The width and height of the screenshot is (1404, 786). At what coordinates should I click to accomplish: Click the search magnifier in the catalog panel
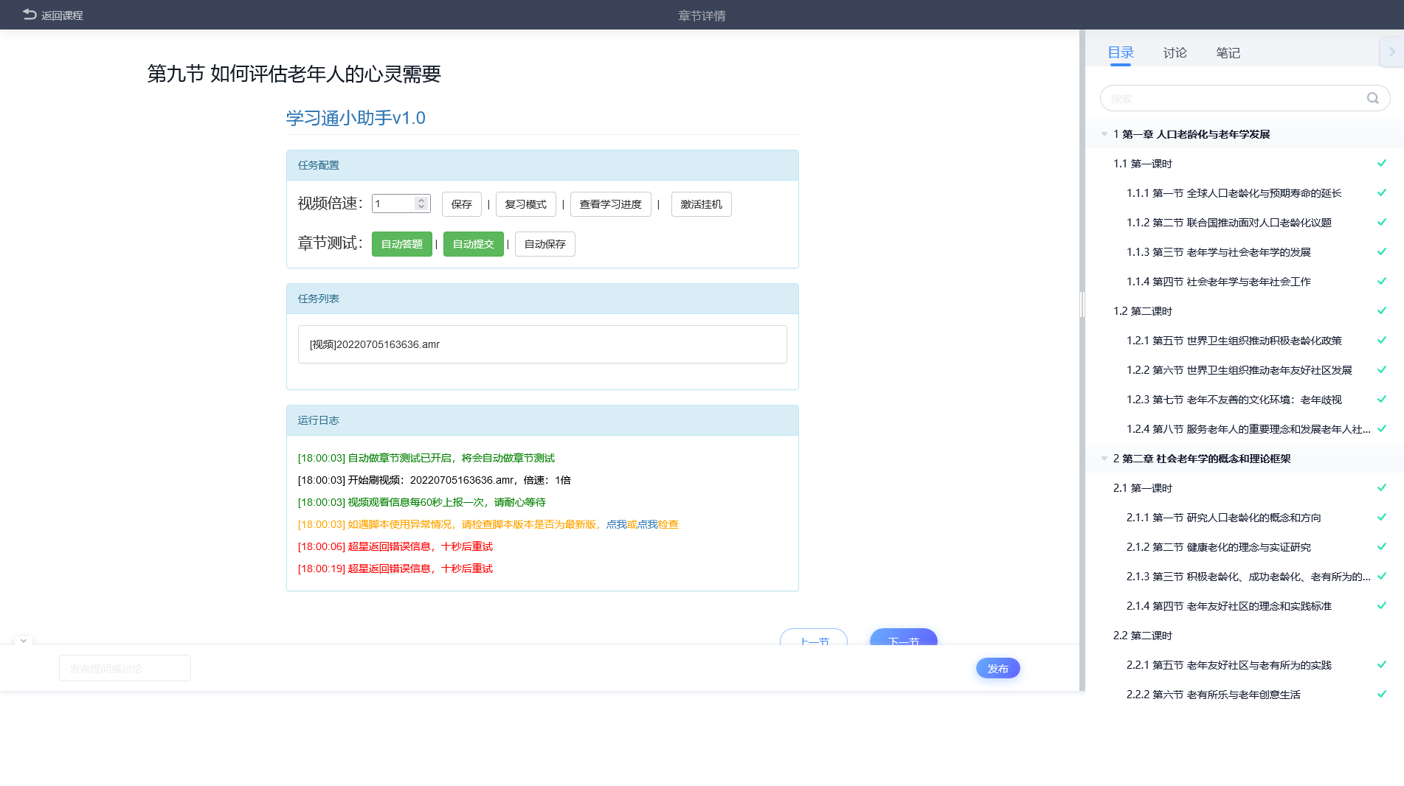pos(1372,97)
